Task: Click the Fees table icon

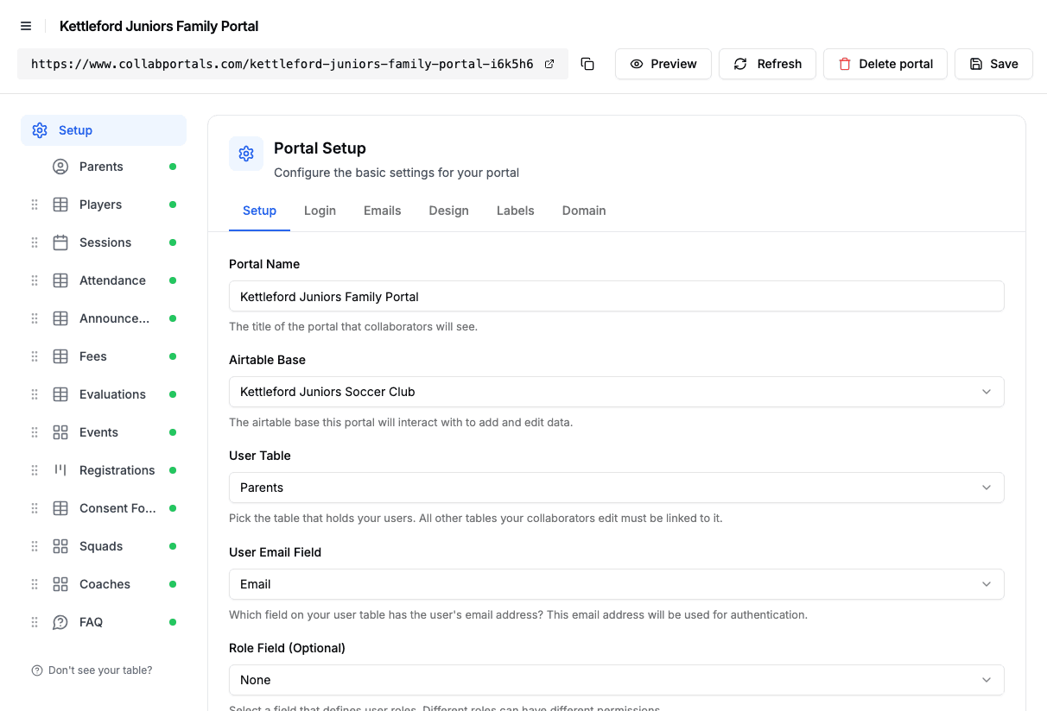Action: point(60,356)
